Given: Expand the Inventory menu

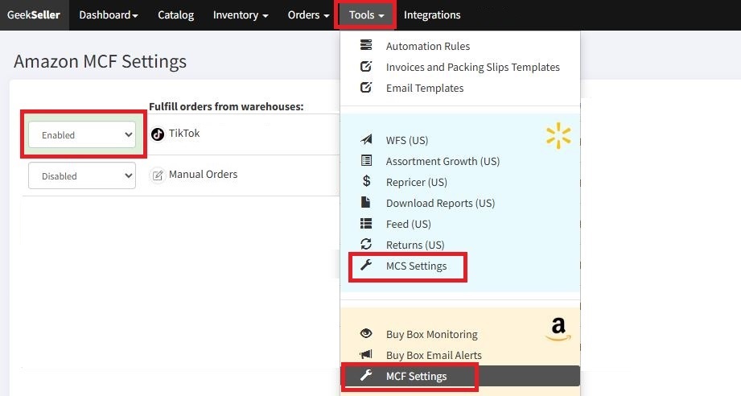Looking at the screenshot, I should [x=240, y=15].
